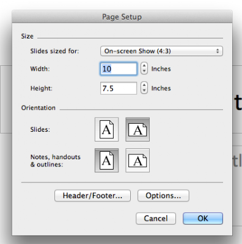Select landscape orientation for Slides
242x244 pixels.
[x=137, y=129]
